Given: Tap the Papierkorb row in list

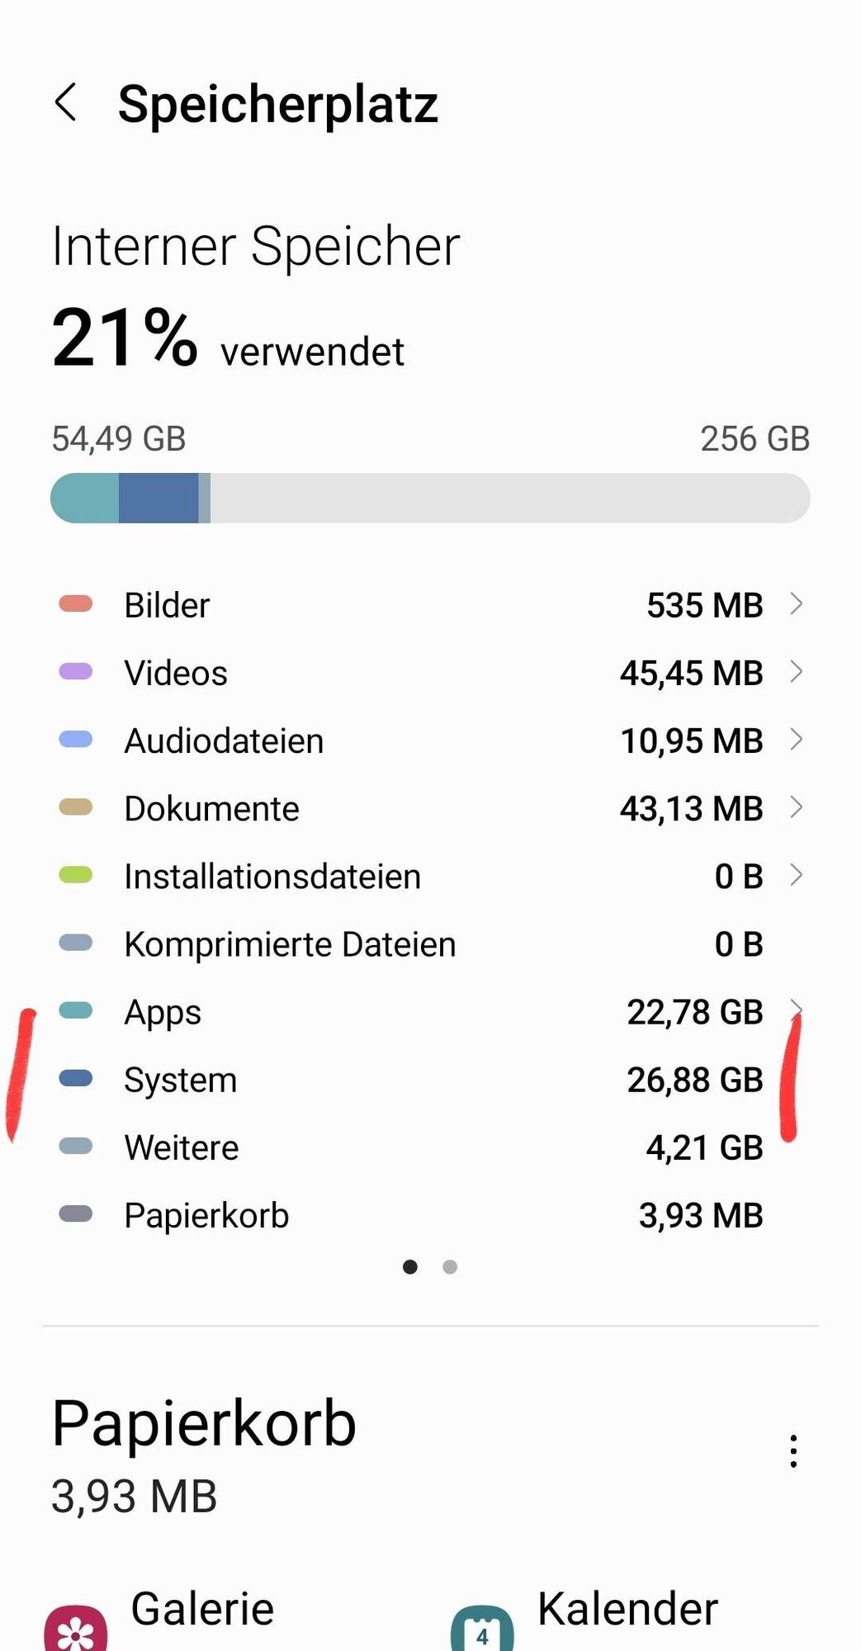Looking at the screenshot, I should click(429, 1215).
